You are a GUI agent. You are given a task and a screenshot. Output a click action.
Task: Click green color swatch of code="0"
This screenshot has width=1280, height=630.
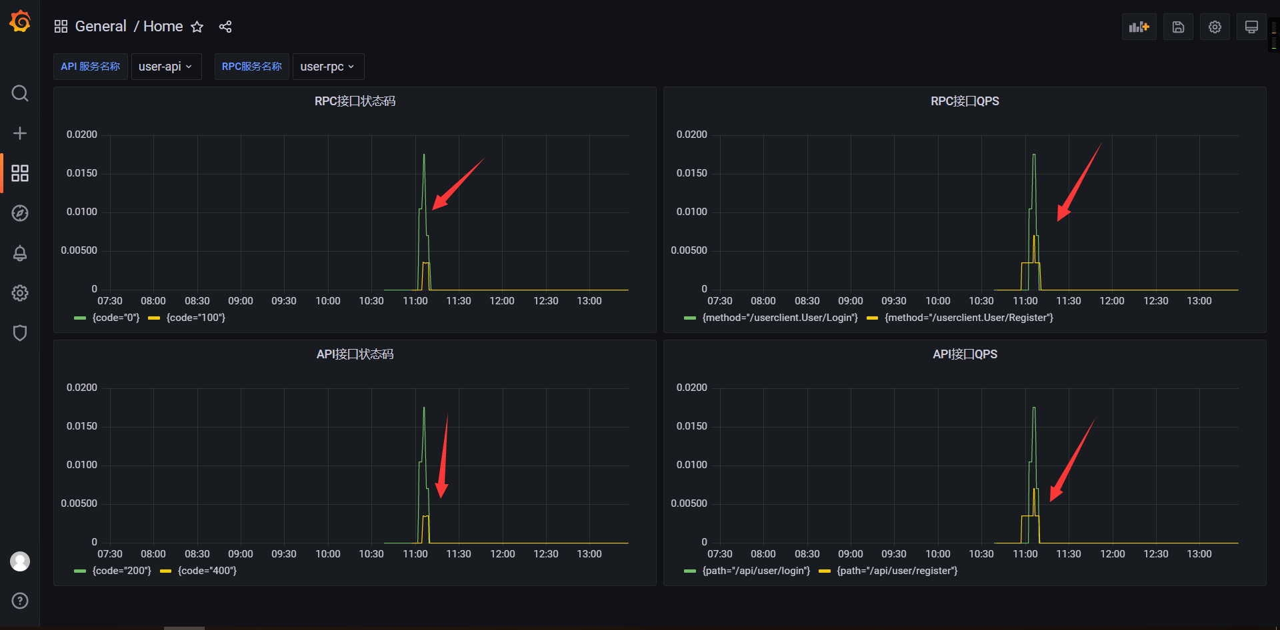(x=80, y=318)
